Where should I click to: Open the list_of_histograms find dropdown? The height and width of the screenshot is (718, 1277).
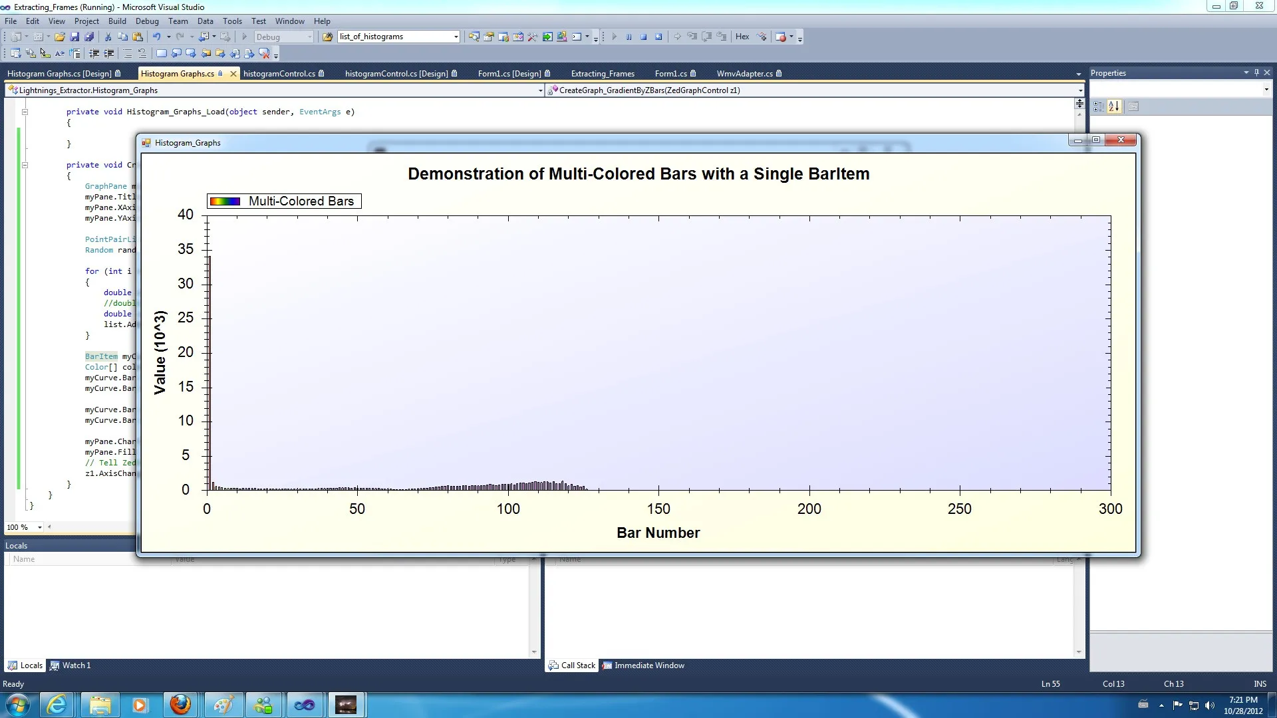pos(456,37)
